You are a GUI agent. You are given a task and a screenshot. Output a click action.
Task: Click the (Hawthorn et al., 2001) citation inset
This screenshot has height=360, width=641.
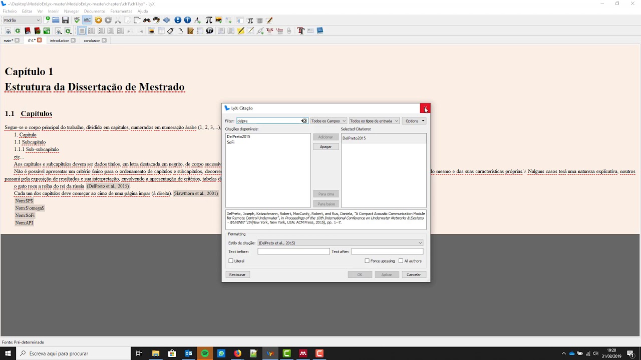click(x=196, y=193)
